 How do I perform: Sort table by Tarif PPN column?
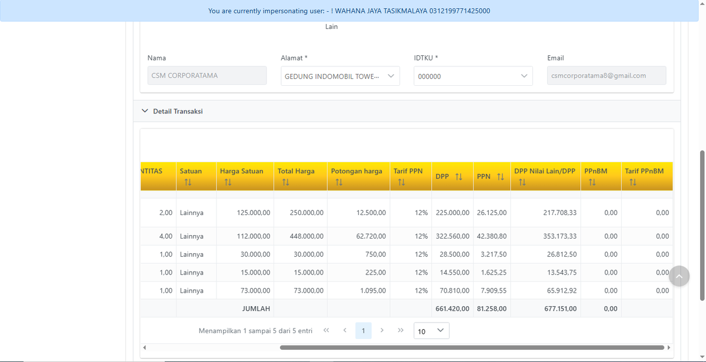402,183
